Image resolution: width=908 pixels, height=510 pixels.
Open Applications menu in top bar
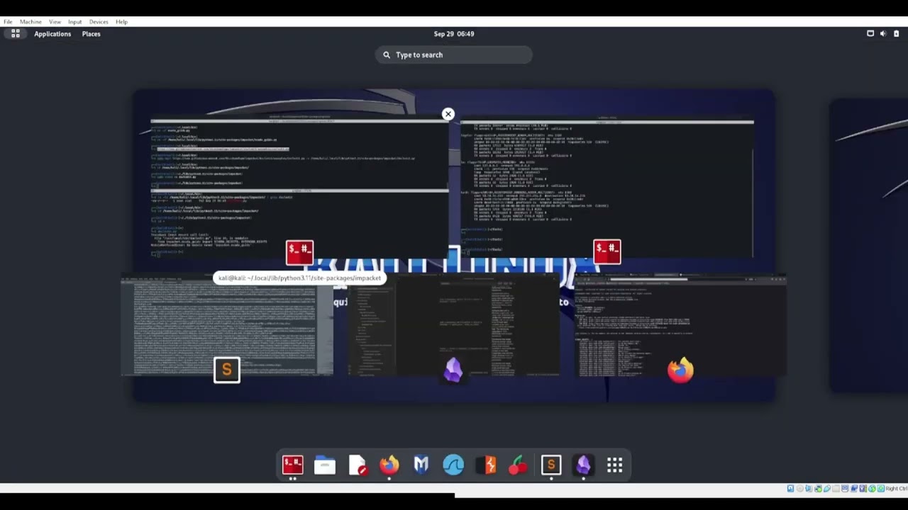pyautogui.click(x=52, y=33)
